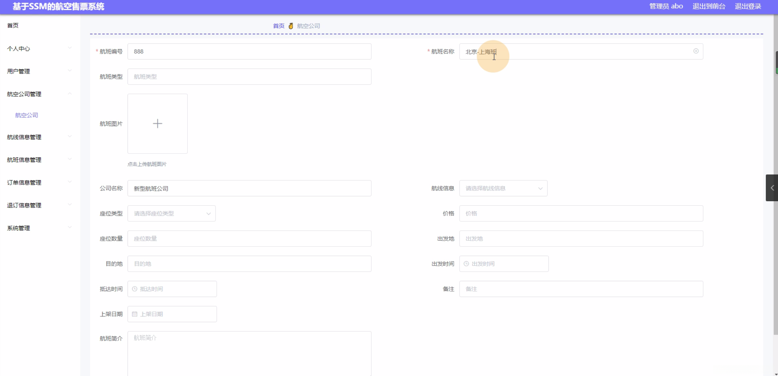Click 退出登录 in the header
Screen dimensions: 778x376
748,6
